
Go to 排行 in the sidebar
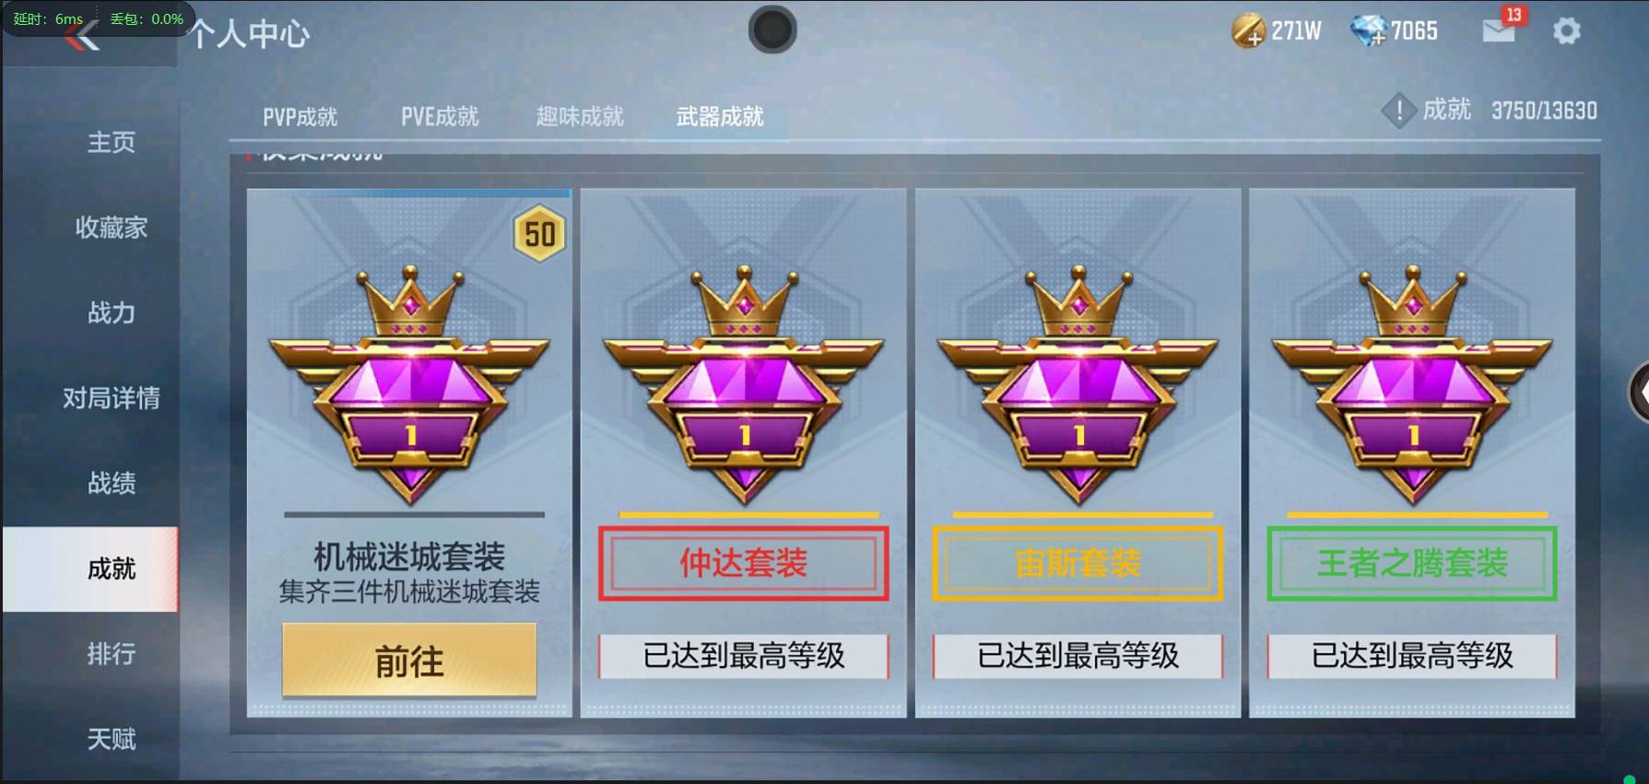point(112,654)
